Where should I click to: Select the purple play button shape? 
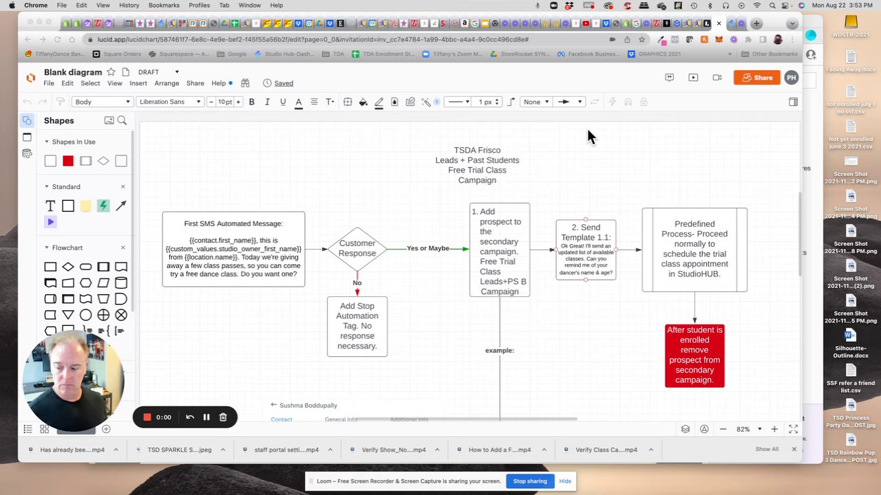(50, 221)
